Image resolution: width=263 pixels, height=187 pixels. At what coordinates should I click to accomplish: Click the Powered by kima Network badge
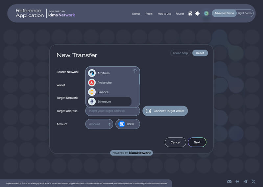[x=131, y=153]
